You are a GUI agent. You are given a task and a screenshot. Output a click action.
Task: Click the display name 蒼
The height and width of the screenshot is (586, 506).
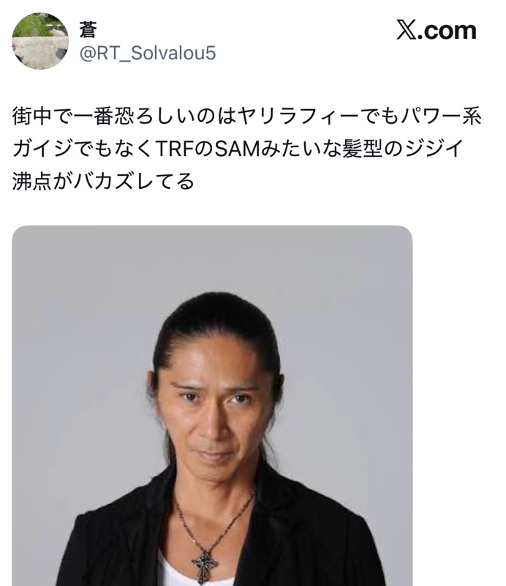coord(88,29)
